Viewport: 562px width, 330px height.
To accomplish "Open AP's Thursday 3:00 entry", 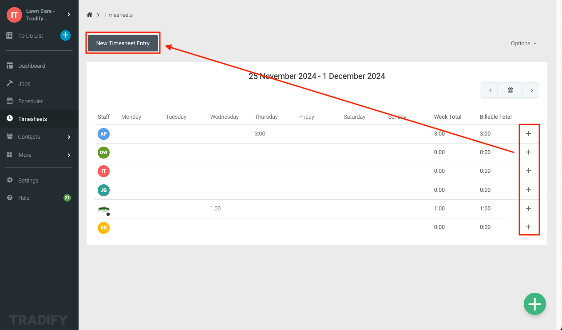I will pyautogui.click(x=260, y=133).
